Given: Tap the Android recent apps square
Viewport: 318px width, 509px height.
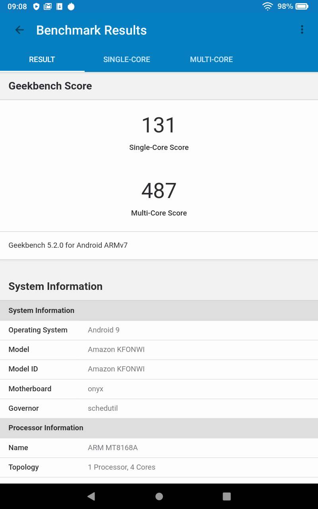Looking at the screenshot, I should [x=227, y=496].
